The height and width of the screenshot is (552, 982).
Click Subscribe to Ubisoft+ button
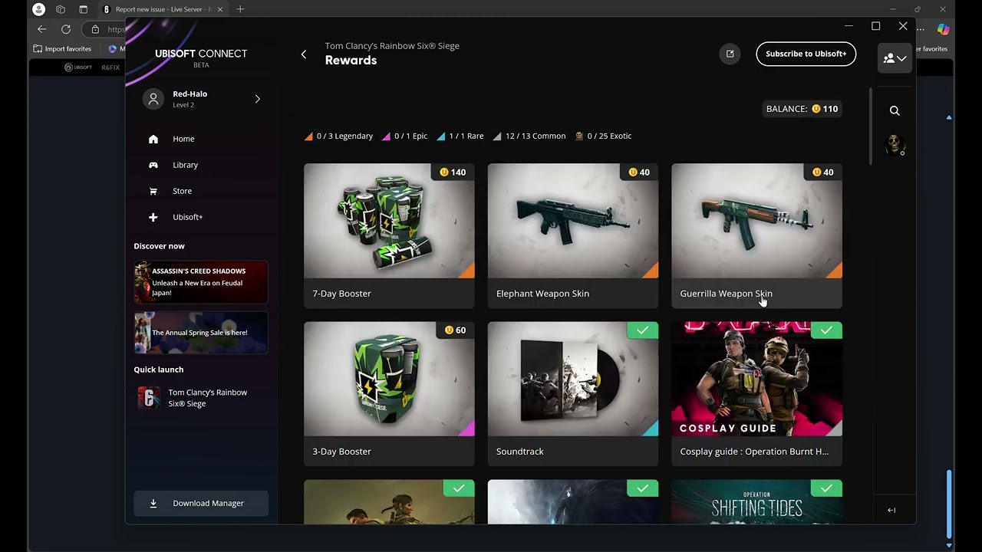coord(806,54)
